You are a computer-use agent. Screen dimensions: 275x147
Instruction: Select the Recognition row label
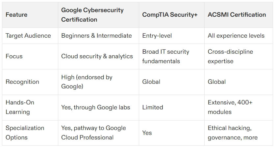click(22, 82)
